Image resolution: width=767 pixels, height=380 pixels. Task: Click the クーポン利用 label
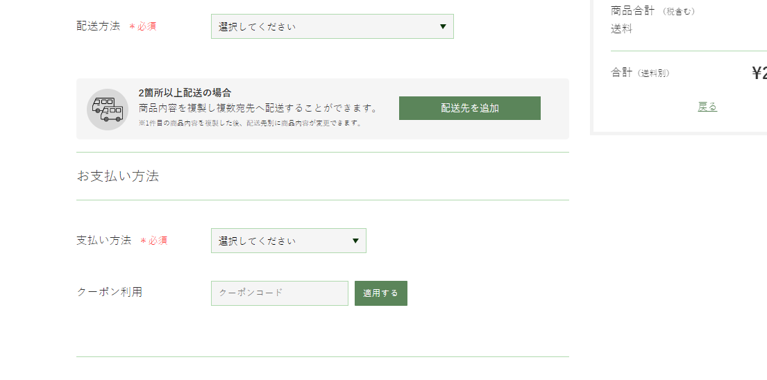pos(110,292)
